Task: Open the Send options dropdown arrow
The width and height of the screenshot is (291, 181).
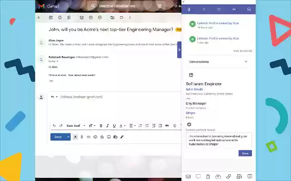Action: click(68, 137)
